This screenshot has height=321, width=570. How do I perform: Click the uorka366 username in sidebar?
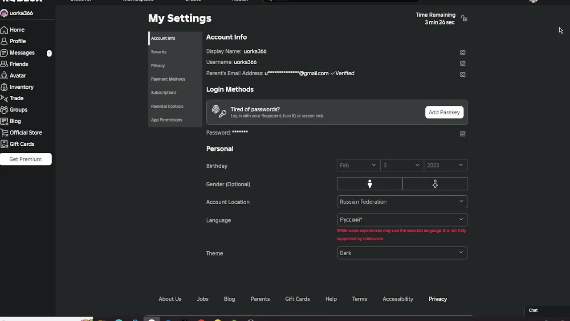[21, 13]
